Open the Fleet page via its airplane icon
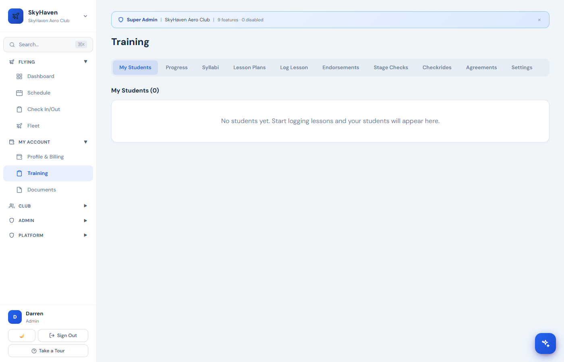 [19, 125]
